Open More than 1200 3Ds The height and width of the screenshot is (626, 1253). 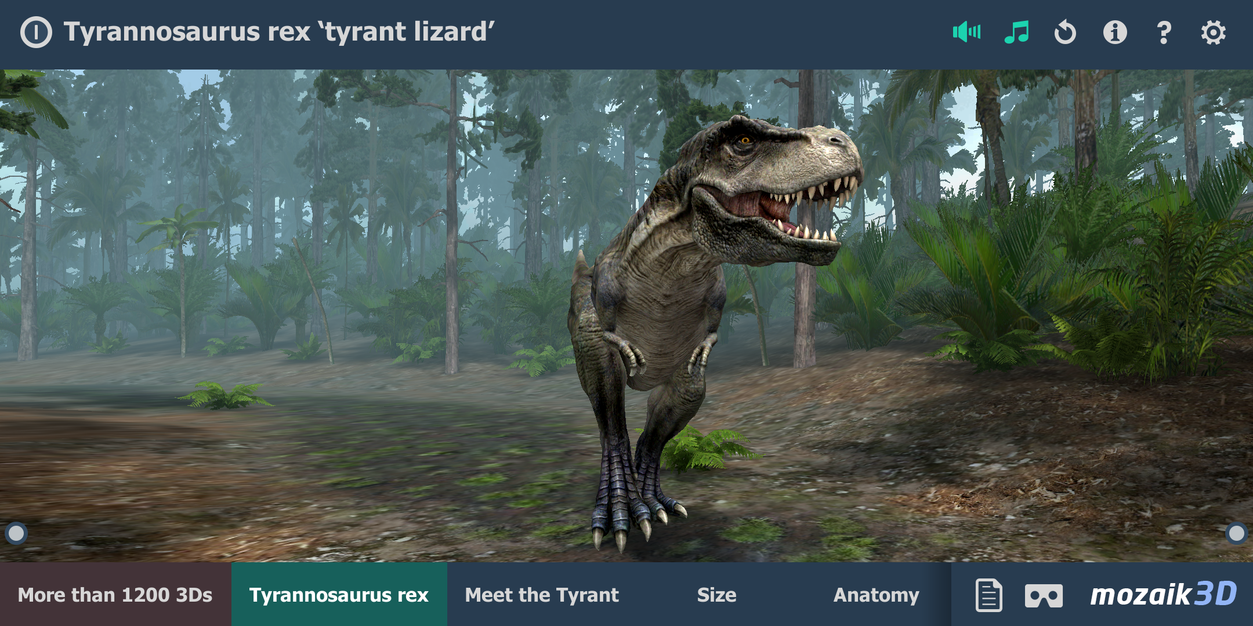pyautogui.click(x=115, y=594)
